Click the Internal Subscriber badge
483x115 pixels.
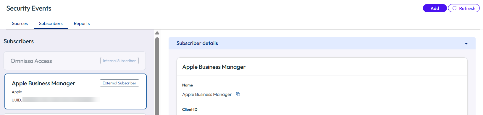119,61
